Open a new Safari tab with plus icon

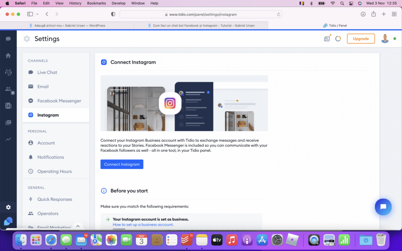(384, 15)
